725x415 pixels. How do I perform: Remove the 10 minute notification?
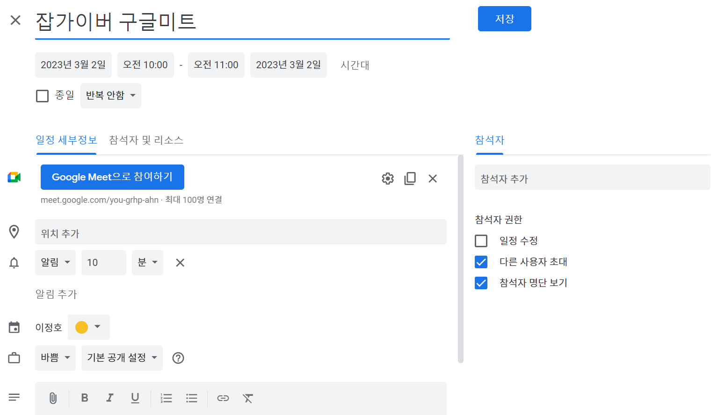[x=180, y=263]
